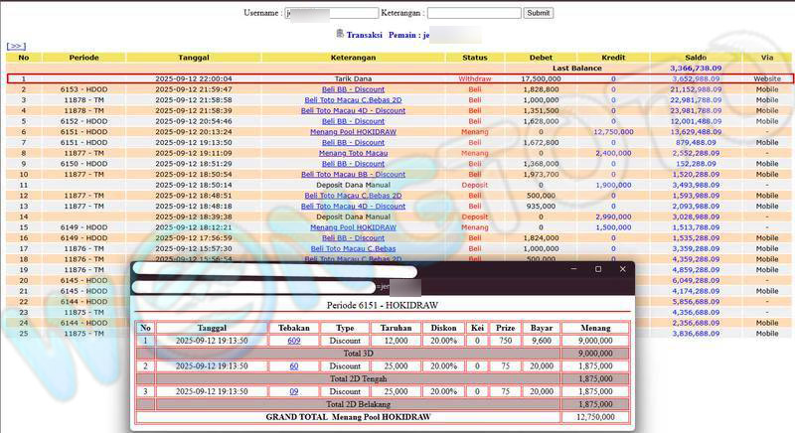Minimize the HOKIDRAW popup window
Viewport: 795px width, 433px height.
[x=572, y=269]
